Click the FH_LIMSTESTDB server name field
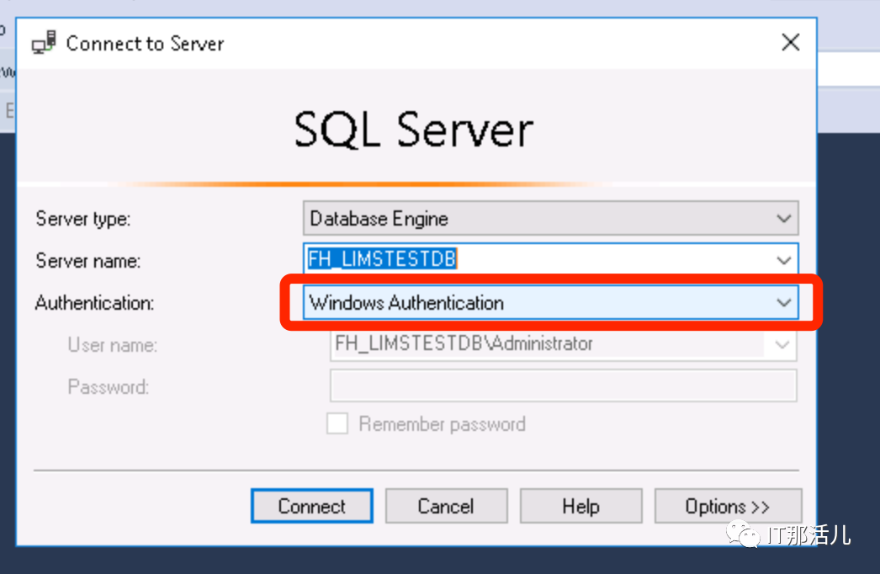The image size is (880, 574). [382, 260]
